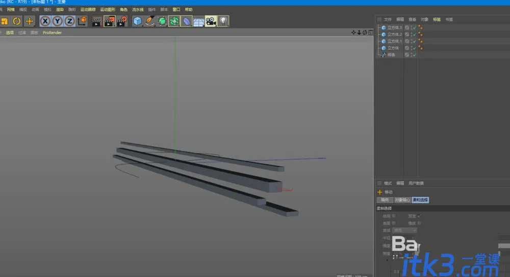Click viewport orbit rotate icon
510x277 pixels.
coord(365,33)
